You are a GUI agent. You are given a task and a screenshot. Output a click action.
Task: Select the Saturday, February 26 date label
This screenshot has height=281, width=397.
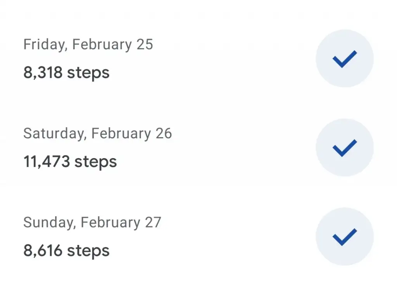pyautogui.click(x=97, y=134)
